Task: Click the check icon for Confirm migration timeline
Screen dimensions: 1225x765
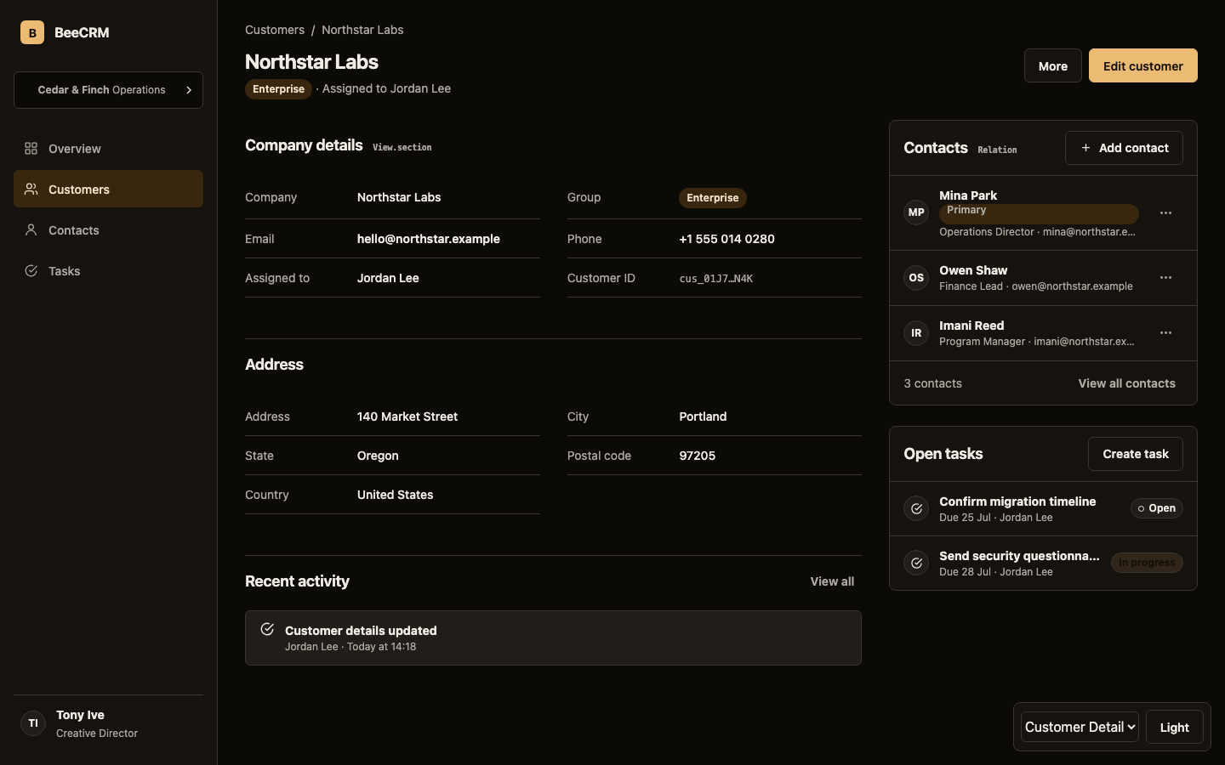Action: [x=916, y=509]
